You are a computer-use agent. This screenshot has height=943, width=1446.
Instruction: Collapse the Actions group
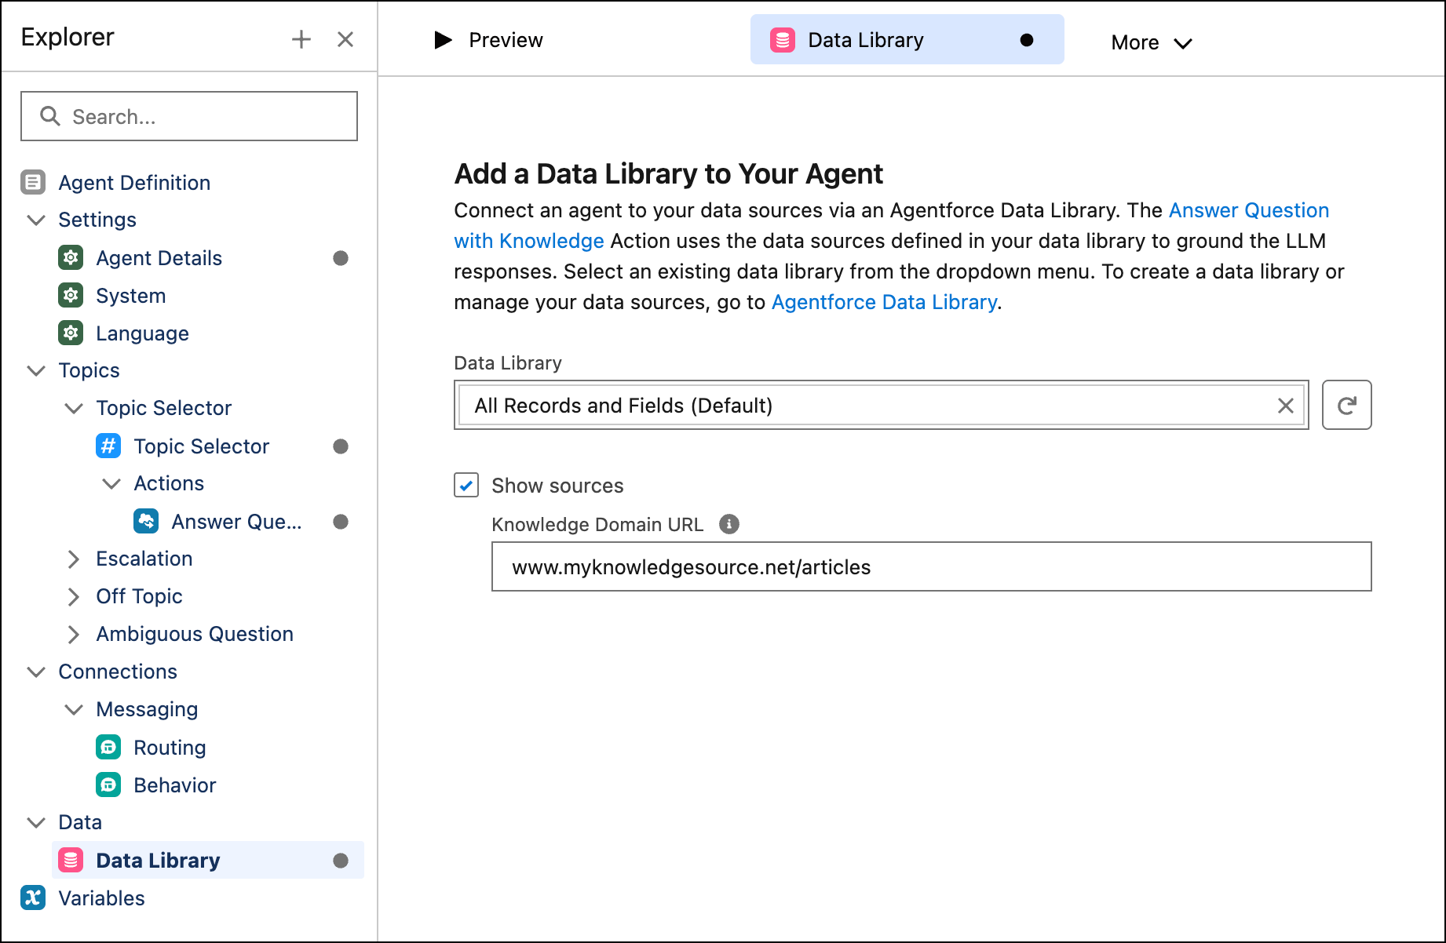[111, 483]
